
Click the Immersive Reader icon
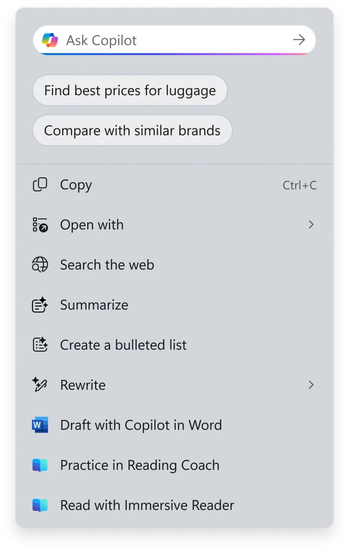tap(40, 505)
